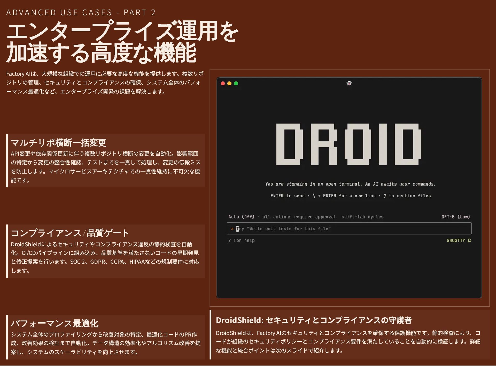Open the GPT-5 (Low) model selector
This screenshot has height=366, width=496.
455,217
